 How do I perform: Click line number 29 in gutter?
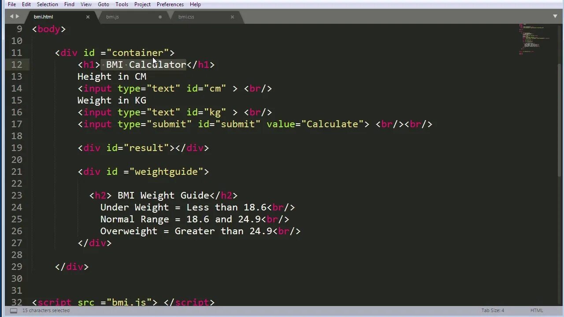pyautogui.click(x=17, y=267)
